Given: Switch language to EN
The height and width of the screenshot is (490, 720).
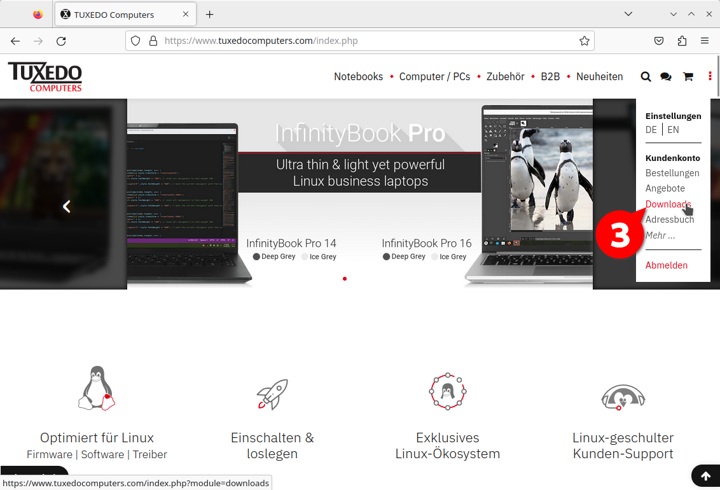Looking at the screenshot, I should 673,130.
